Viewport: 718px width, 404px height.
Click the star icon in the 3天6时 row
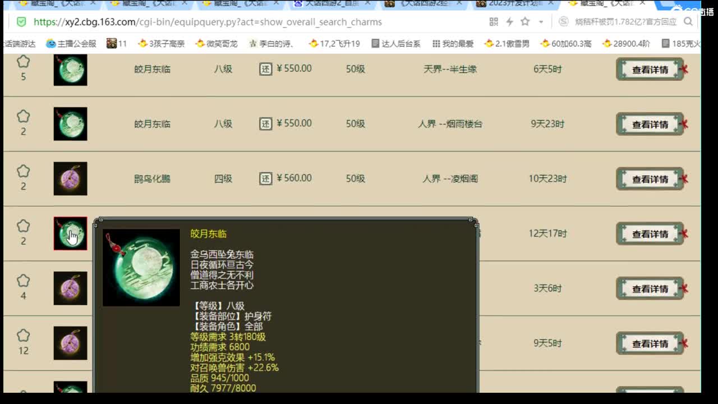point(23,281)
